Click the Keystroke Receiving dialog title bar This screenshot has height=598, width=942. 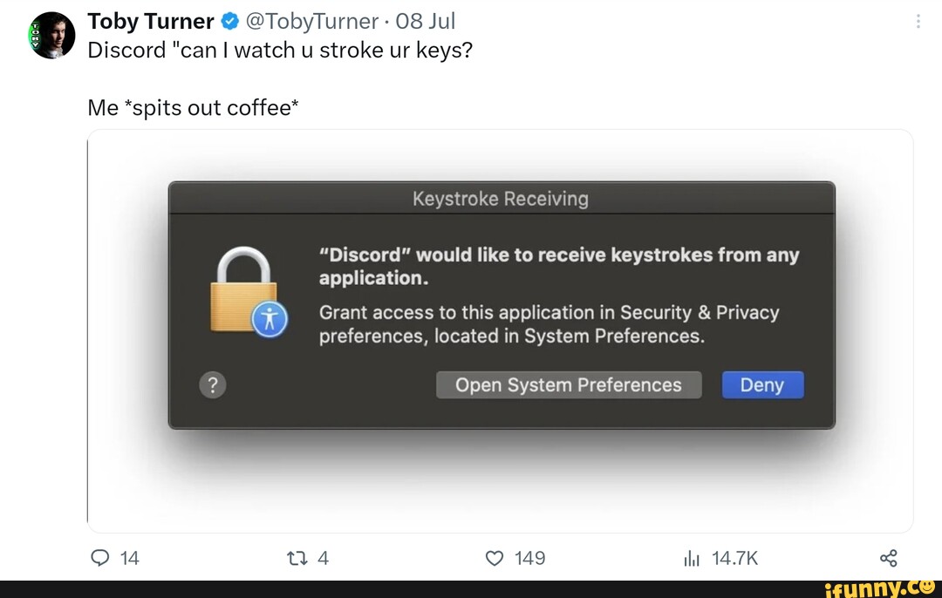click(501, 199)
